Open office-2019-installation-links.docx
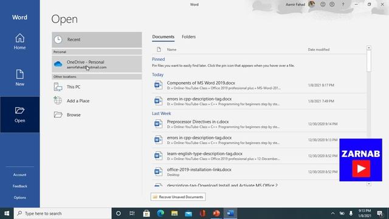 [259, 172]
